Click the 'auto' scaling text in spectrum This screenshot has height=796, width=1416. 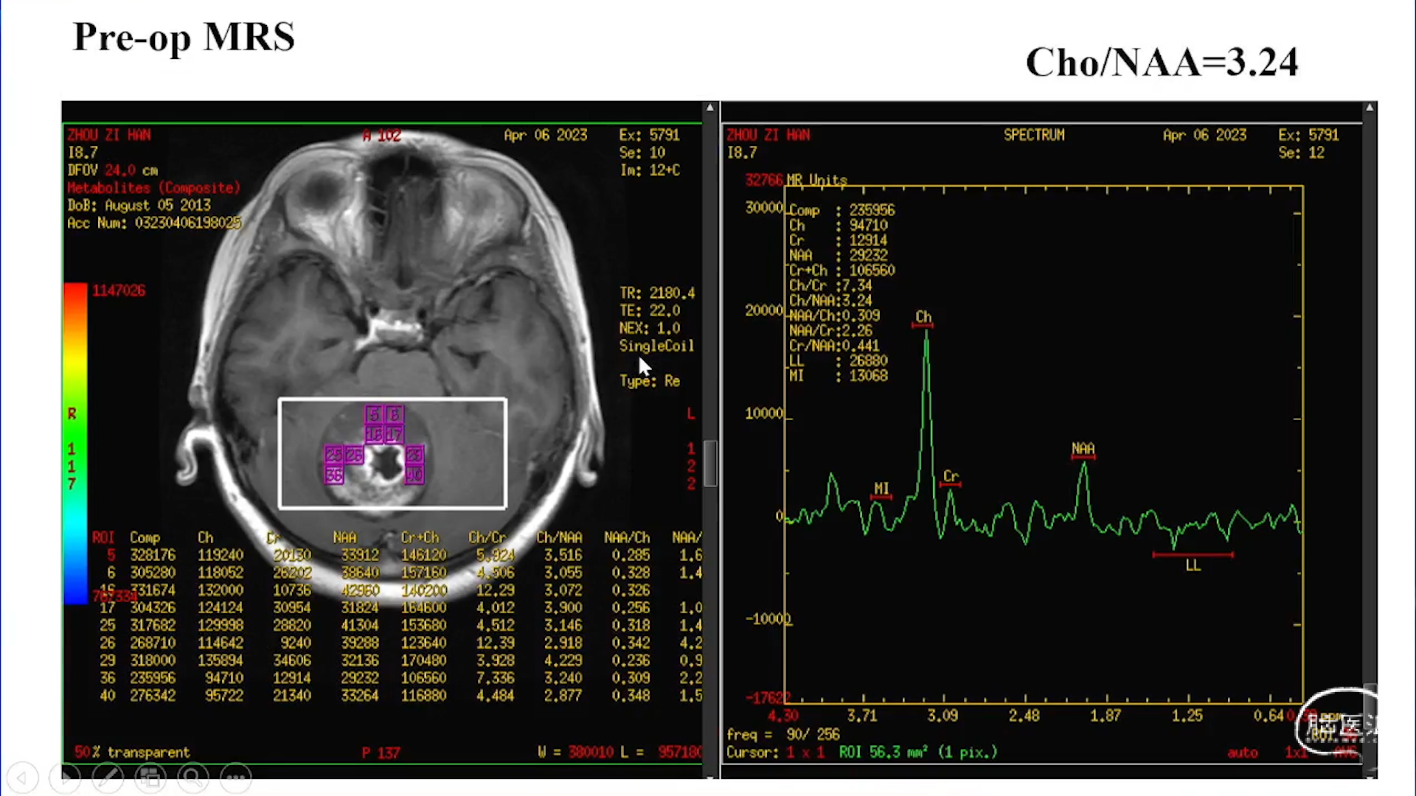pyautogui.click(x=1242, y=753)
